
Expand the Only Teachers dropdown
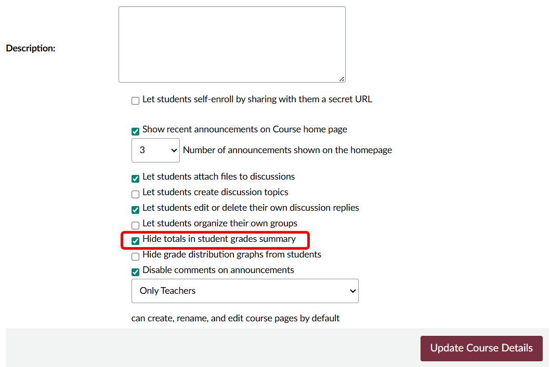click(x=245, y=291)
